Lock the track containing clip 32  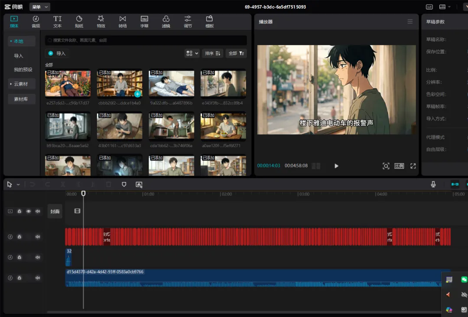click(19, 257)
